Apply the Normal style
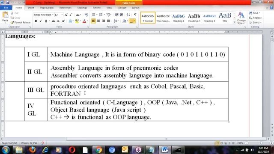 pos(148,18)
